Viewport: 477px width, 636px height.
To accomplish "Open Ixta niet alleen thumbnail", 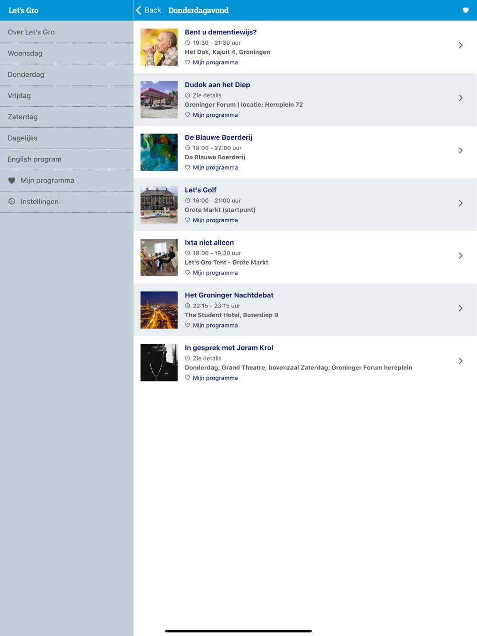I will pos(159,257).
